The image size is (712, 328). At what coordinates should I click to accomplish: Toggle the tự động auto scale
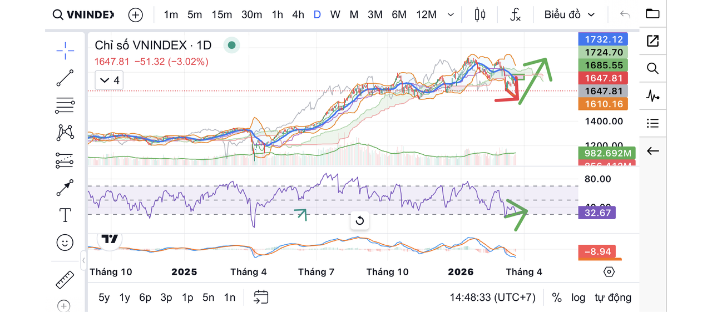(x=613, y=297)
